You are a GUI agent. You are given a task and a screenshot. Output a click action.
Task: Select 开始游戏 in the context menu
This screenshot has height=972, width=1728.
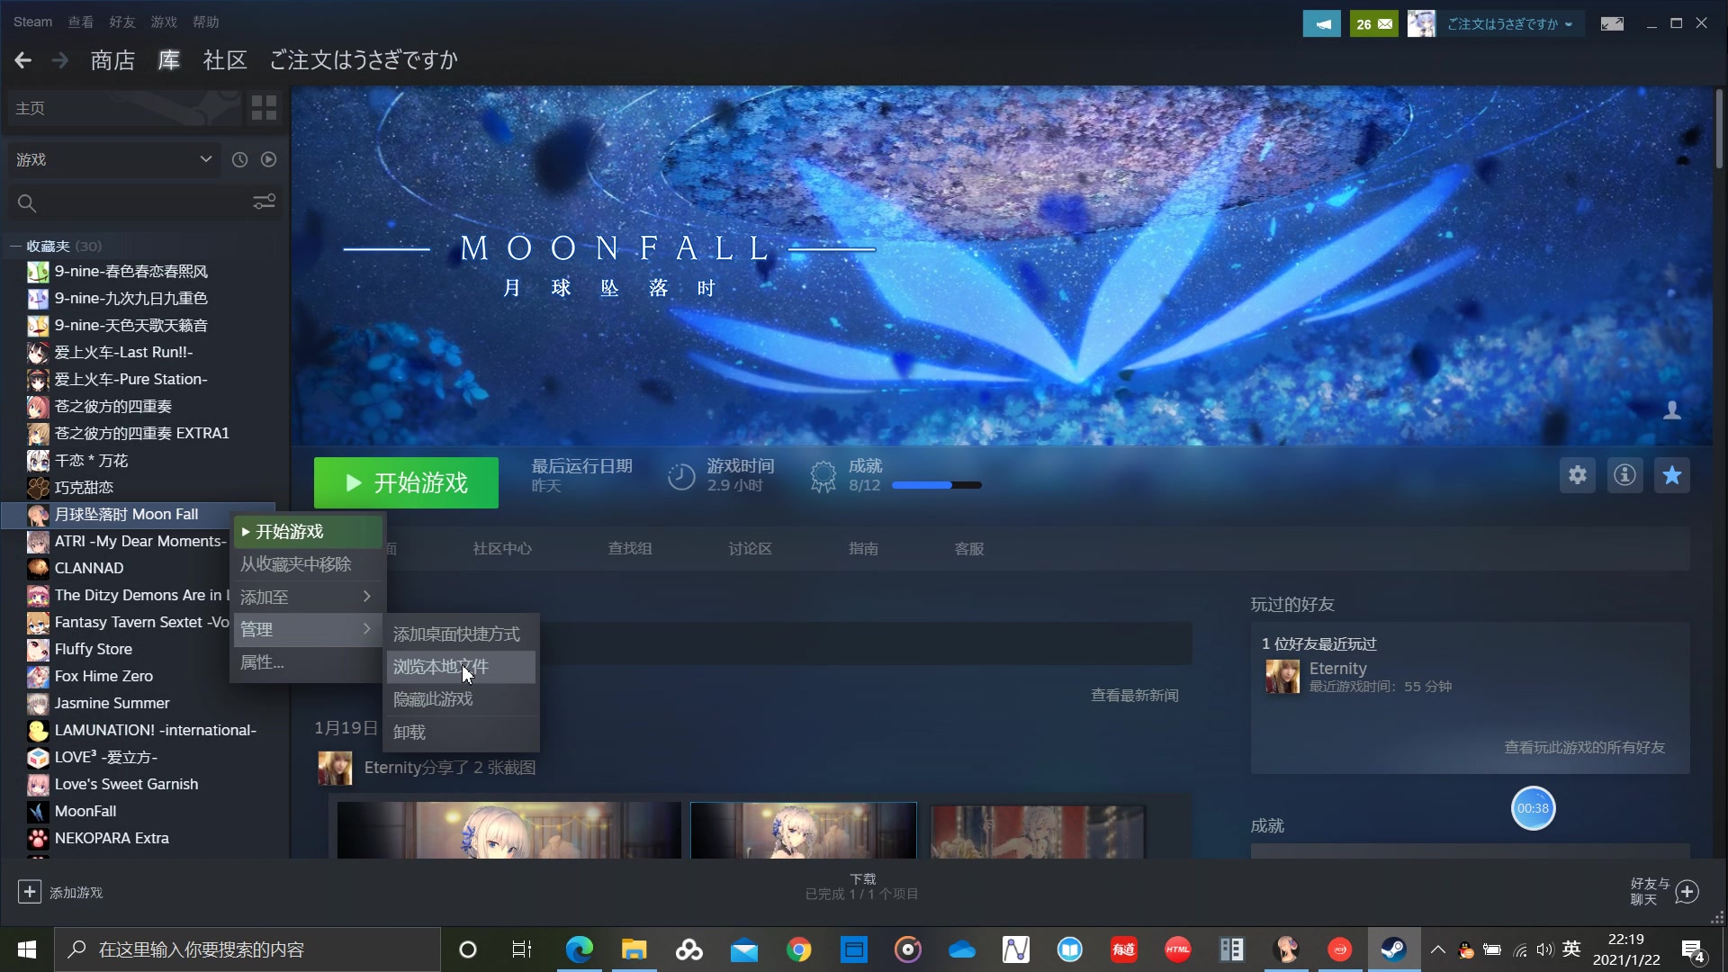point(307,532)
